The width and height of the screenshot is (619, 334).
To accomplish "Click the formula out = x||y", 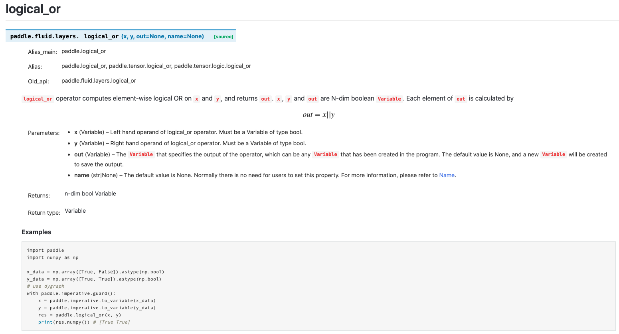I will [318, 115].
